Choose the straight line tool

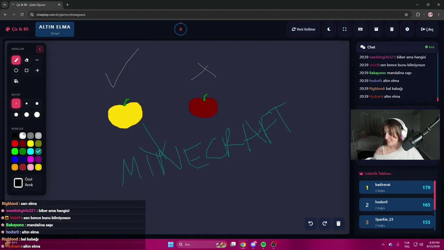click(x=37, y=60)
